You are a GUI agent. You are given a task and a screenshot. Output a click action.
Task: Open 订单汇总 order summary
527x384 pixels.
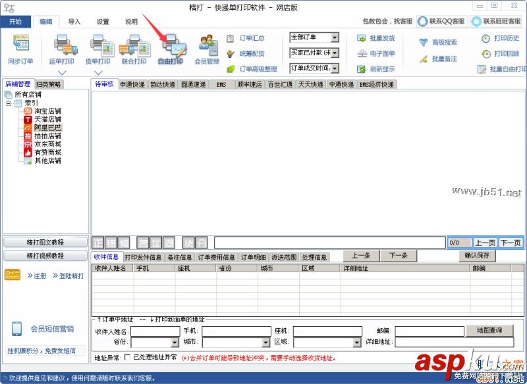coord(246,38)
